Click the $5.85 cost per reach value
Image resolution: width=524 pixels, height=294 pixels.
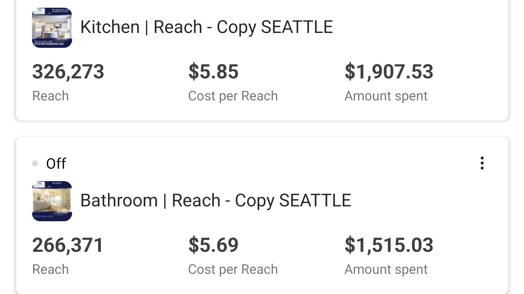point(213,72)
